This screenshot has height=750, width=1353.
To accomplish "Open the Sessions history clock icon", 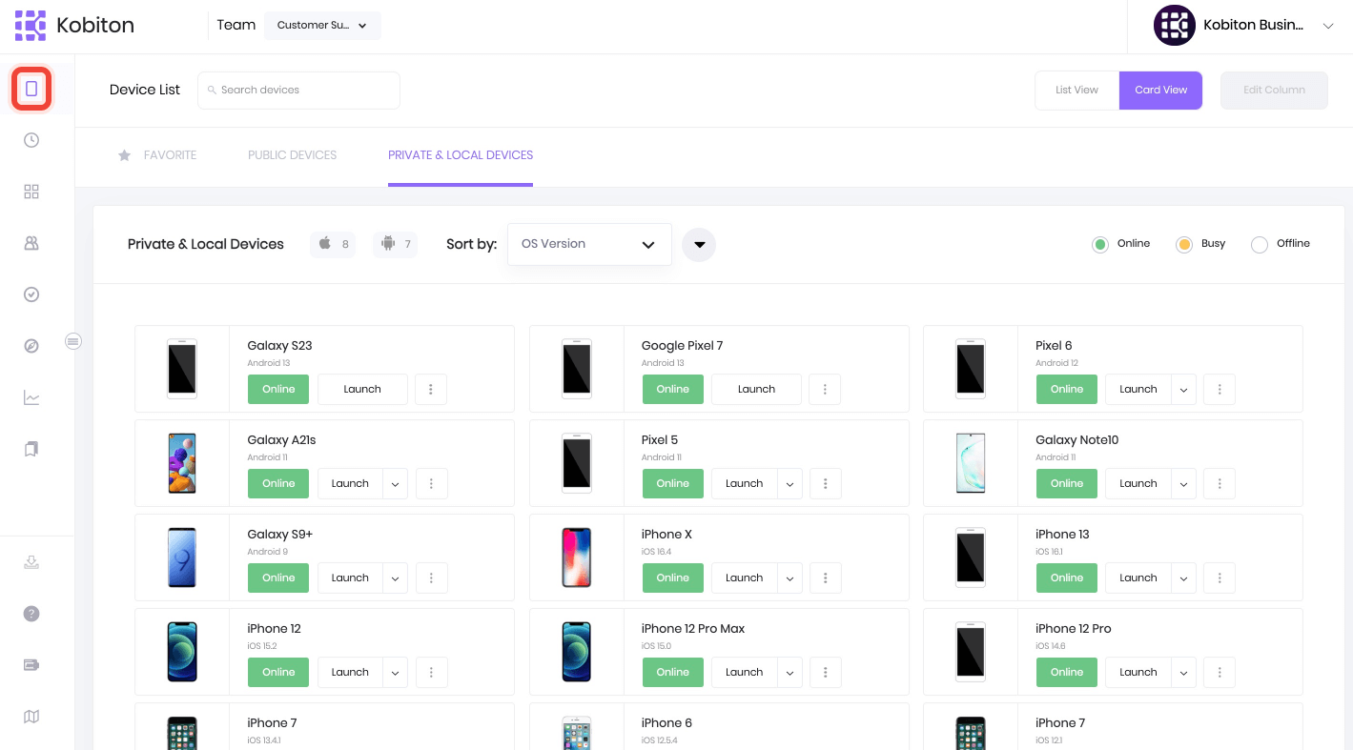I will [x=31, y=140].
